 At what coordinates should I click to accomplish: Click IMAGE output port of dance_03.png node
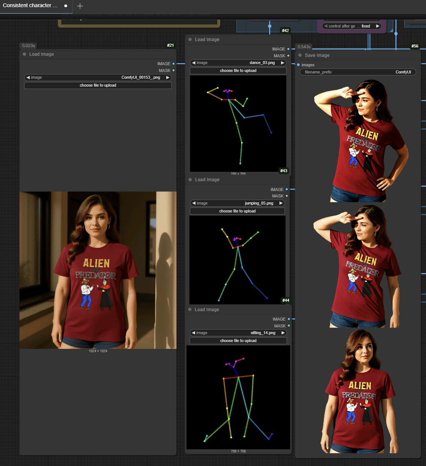[x=288, y=49]
